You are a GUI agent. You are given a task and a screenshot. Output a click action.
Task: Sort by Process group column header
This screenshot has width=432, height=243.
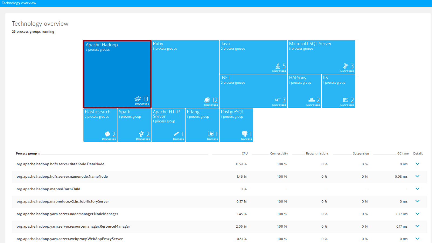pos(28,154)
